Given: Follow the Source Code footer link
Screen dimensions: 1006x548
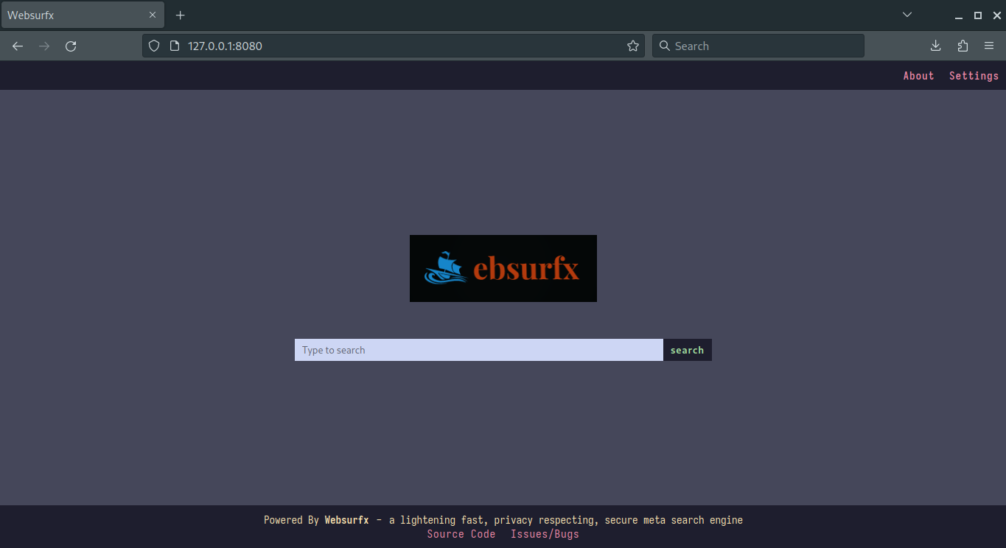Looking at the screenshot, I should [x=461, y=534].
